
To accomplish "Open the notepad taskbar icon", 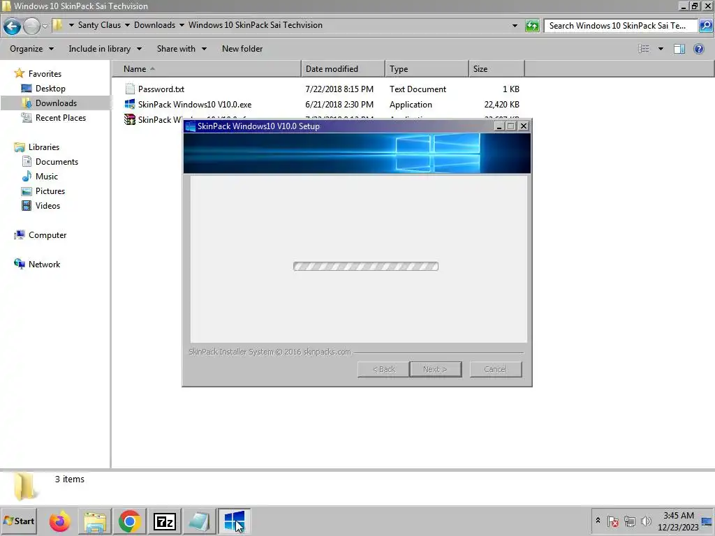I will [x=199, y=521].
